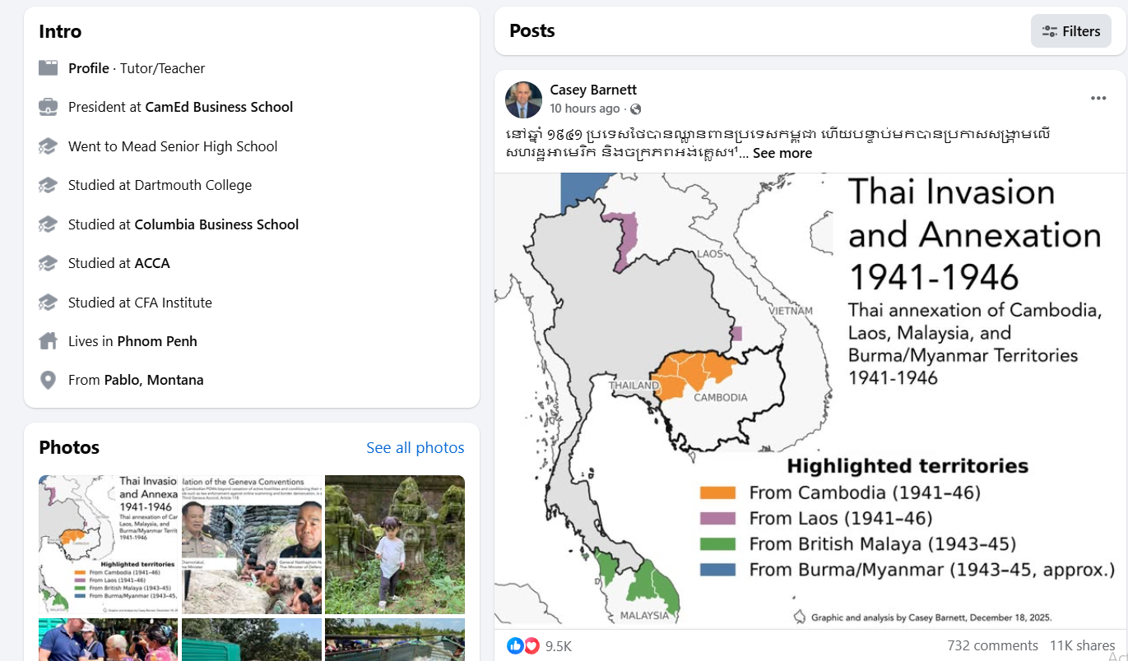Open the Thai Invasion map photo thumbnail
Viewport: 1128px width, 661px height.
point(109,544)
